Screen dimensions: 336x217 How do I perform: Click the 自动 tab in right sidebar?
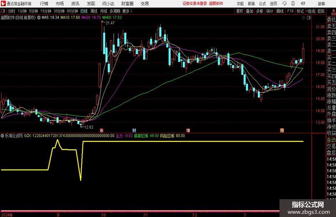click(x=331, y=140)
